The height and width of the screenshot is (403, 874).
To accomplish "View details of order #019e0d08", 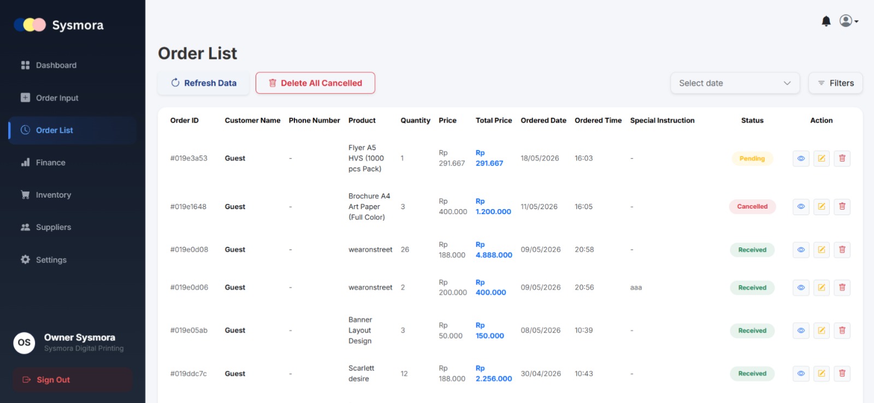I will click(x=801, y=250).
